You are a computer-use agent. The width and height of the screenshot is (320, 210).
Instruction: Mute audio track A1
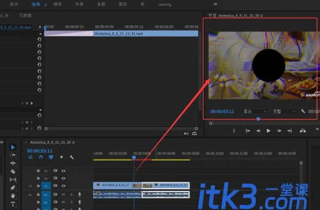coord(64,194)
